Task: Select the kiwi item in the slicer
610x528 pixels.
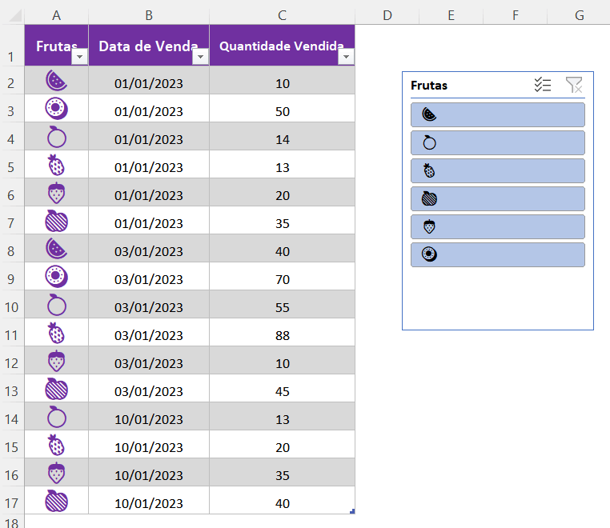Action: point(497,254)
